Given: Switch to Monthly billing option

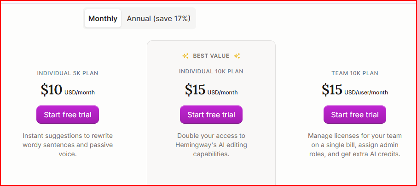Looking at the screenshot, I should (103, 19).
